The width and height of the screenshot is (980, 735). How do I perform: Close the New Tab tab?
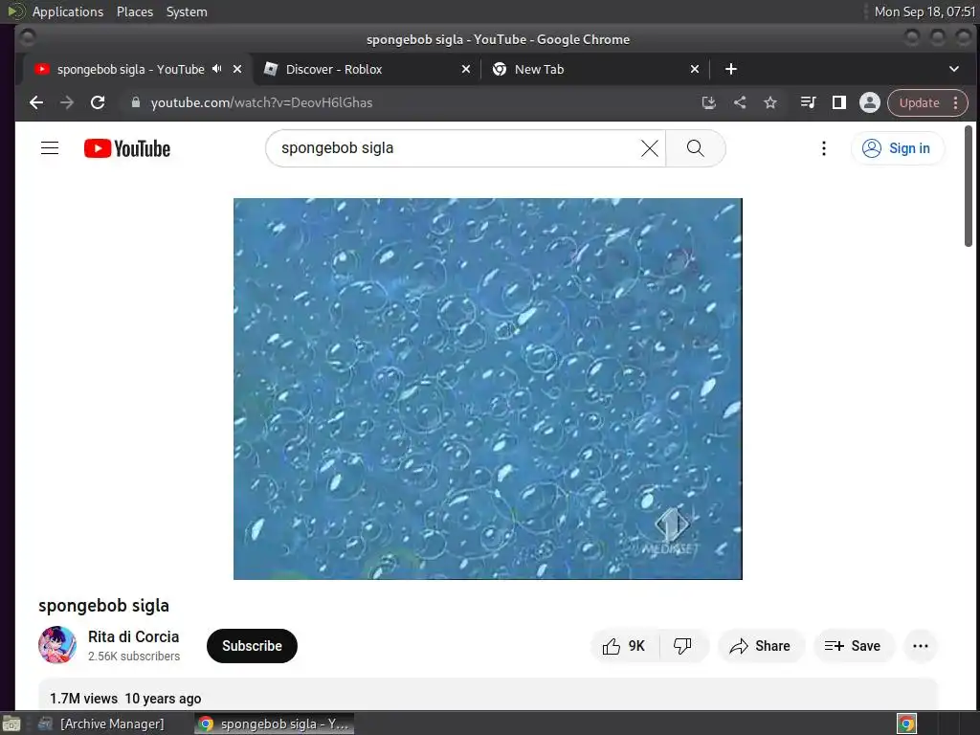[x=695, y=69]
